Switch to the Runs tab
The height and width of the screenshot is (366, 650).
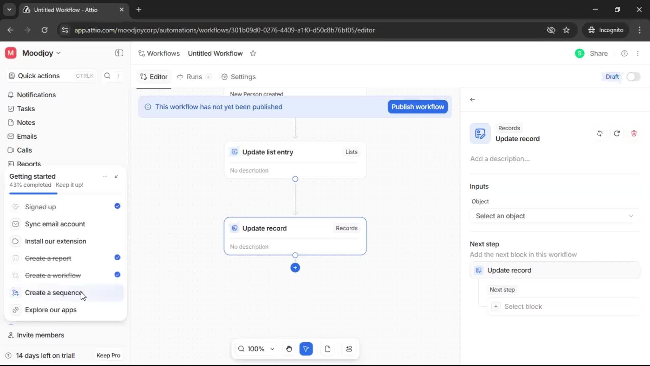(x=193, y=77)
